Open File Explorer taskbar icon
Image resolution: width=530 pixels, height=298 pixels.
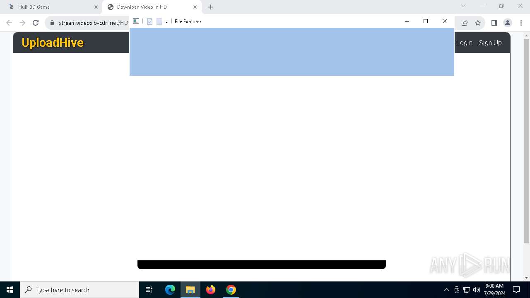pyautogui.click(x=190, y=290)
